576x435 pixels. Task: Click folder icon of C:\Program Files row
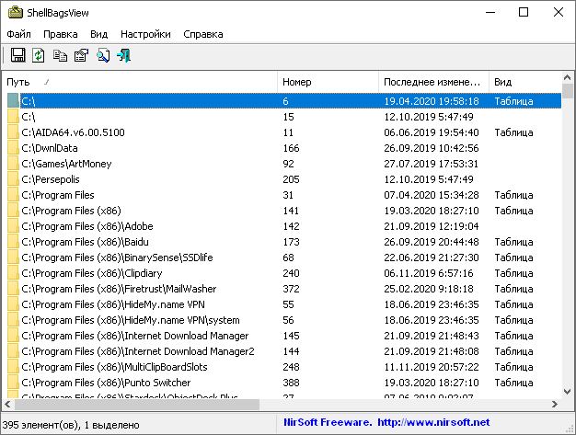point(13,195)
